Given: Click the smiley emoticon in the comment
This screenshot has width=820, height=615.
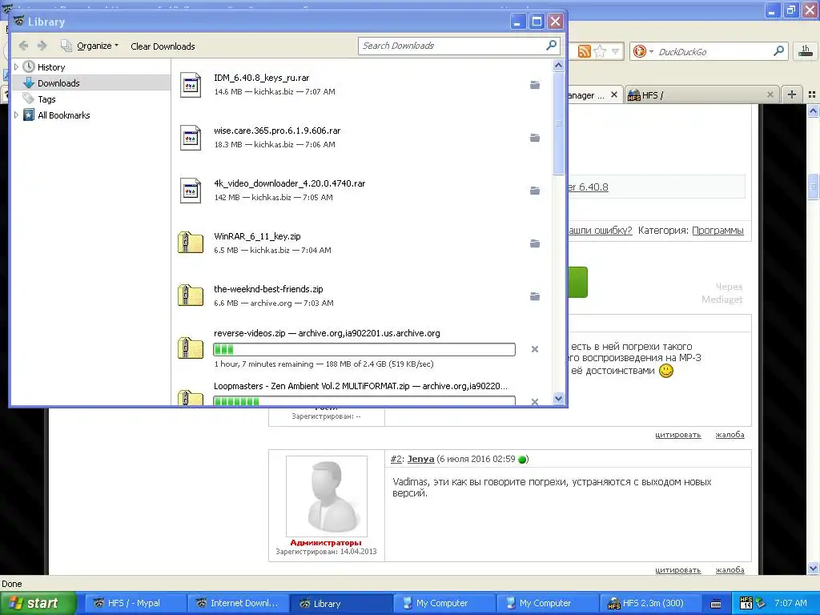Looking at the screenshot, I should click(x=665, y=371).
